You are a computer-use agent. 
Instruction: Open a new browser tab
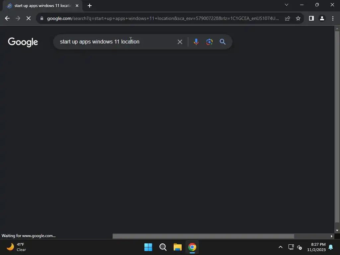(90, 6)
